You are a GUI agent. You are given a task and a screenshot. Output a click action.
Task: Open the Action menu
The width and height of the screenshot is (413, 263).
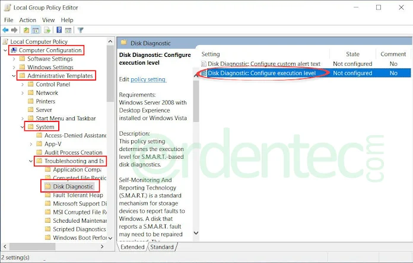point(27,20)
